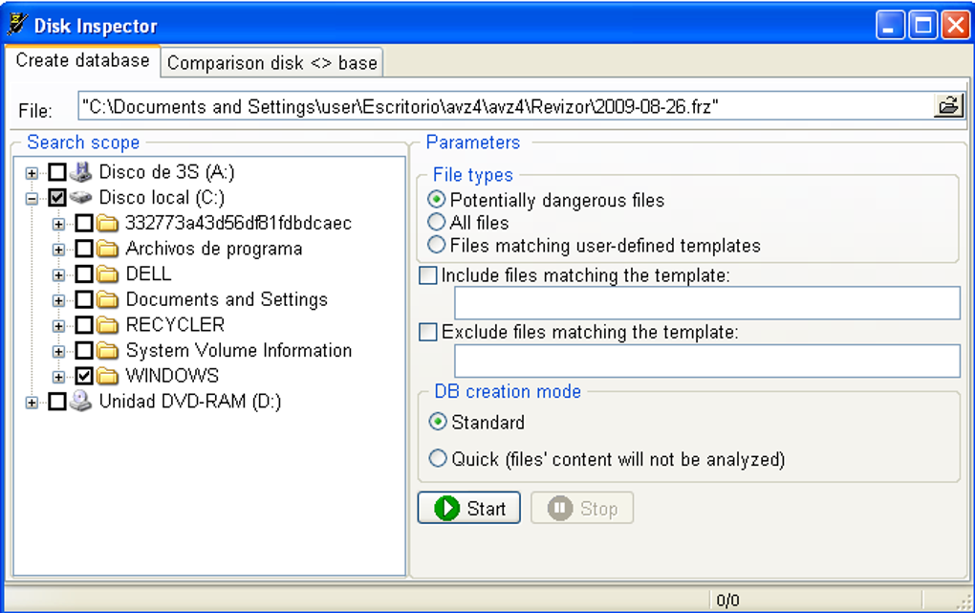
Task: Click the 0/0 status bar counter
Action: (x=727, y=601)
